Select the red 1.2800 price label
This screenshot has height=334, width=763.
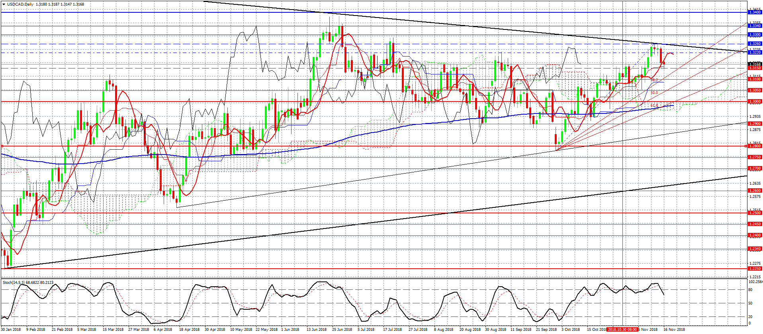coord(755,146)
